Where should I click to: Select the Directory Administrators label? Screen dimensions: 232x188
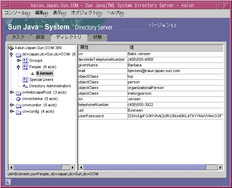50,86
